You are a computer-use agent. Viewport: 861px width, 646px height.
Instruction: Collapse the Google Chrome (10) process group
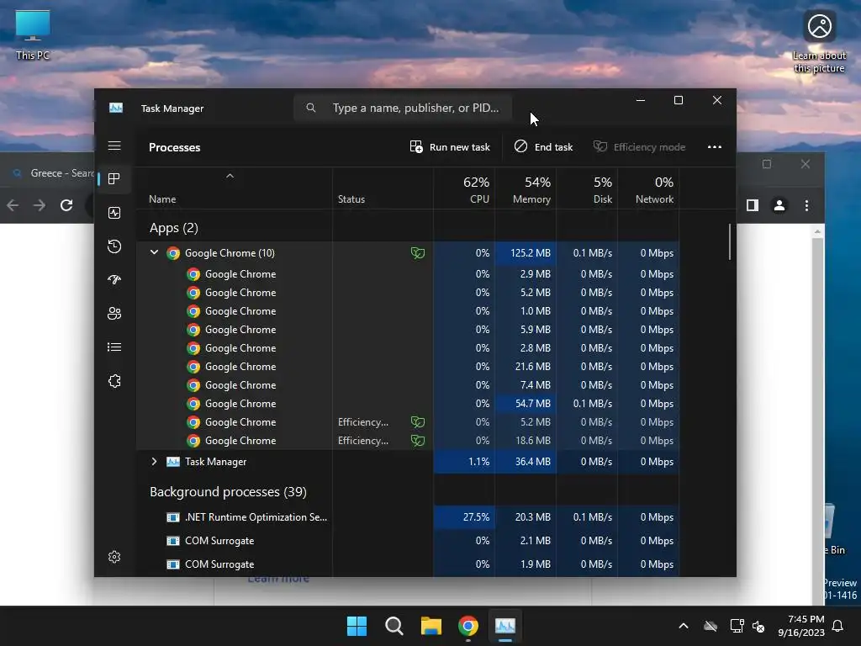pos(155,252)
